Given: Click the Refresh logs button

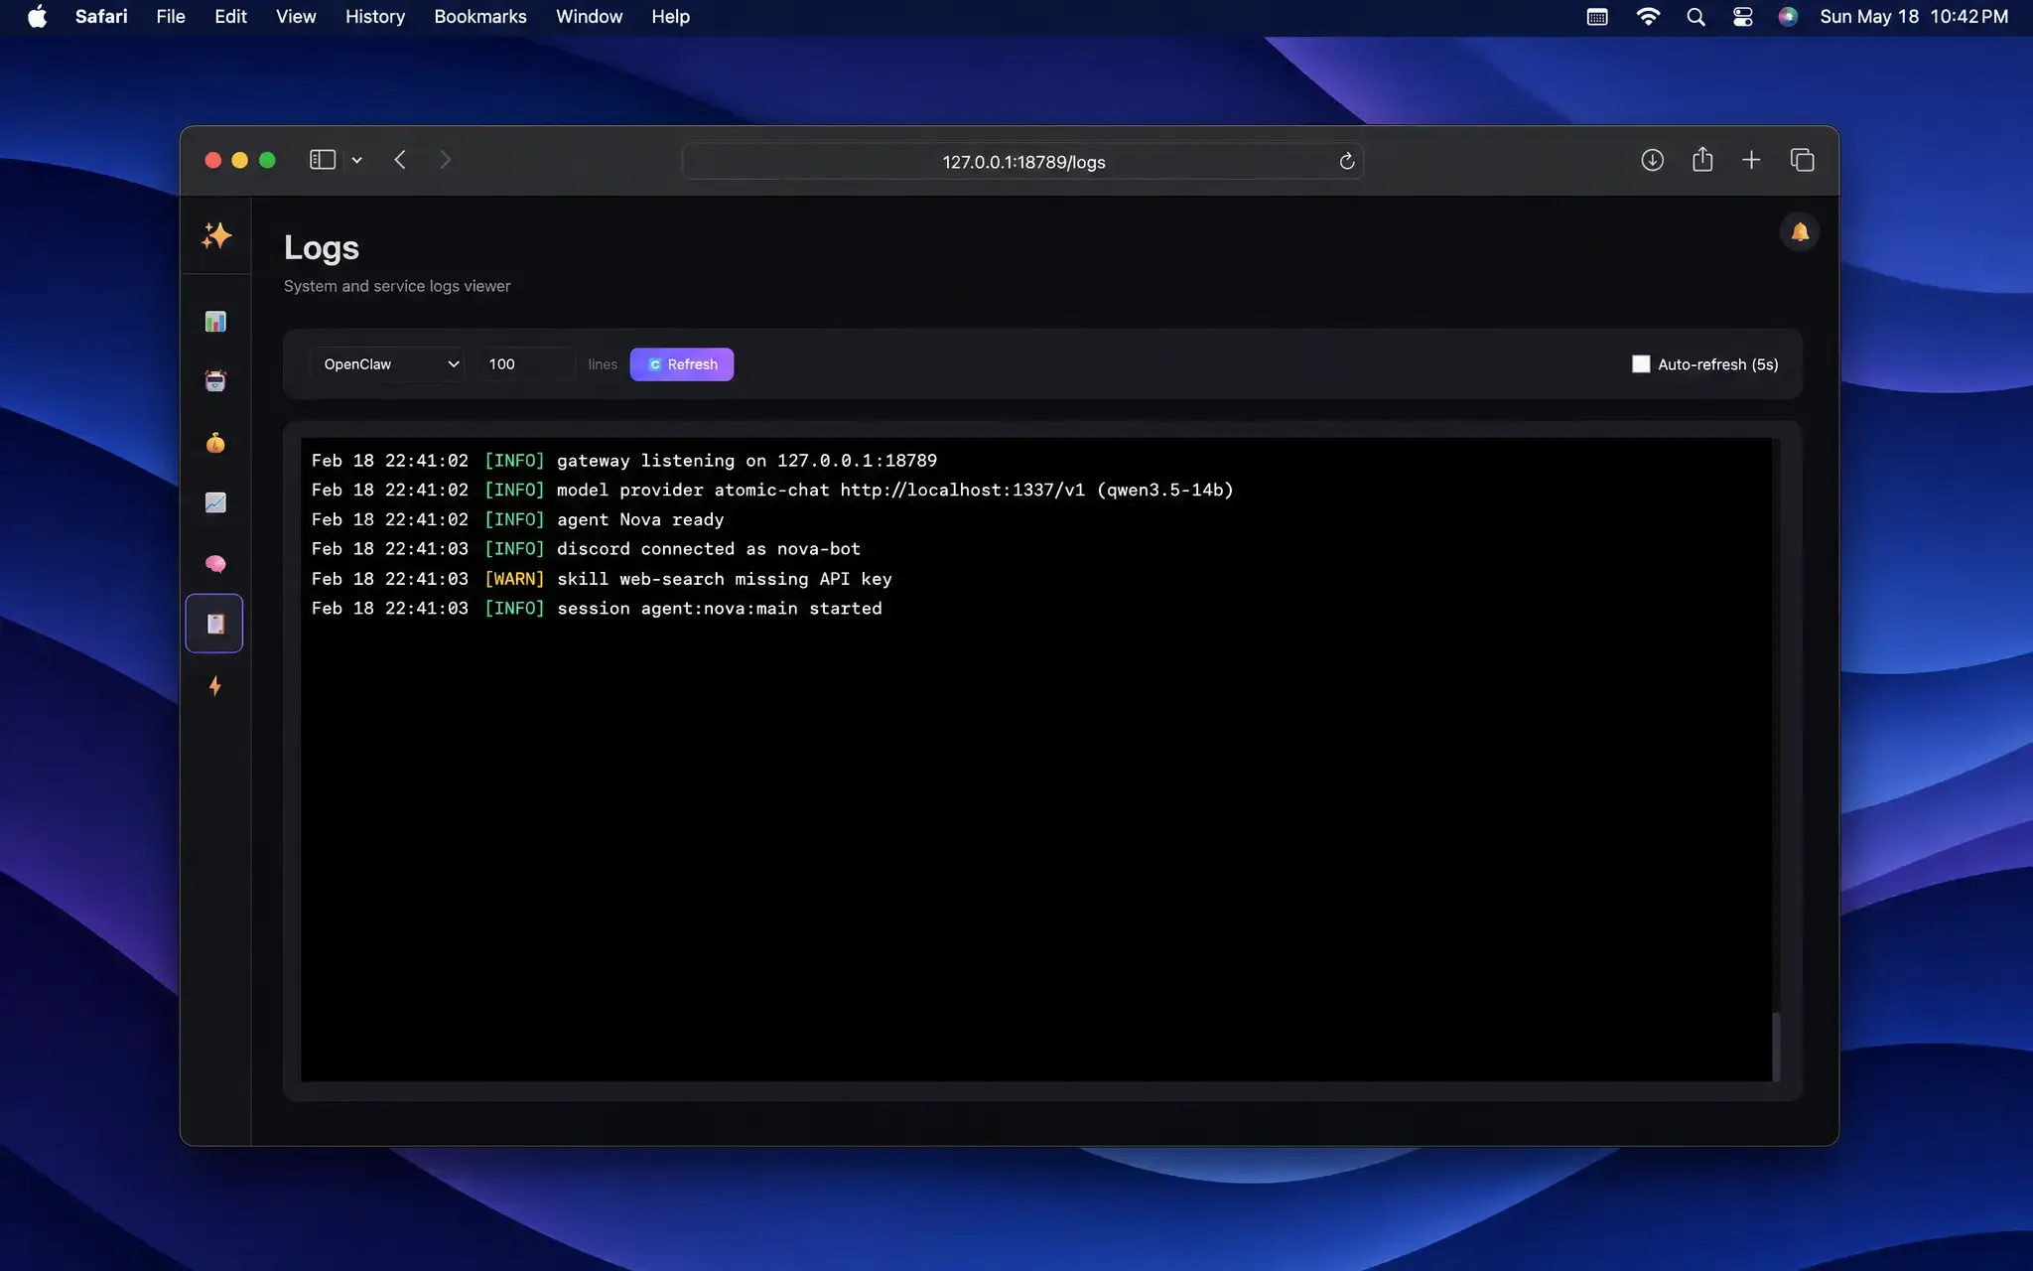Looking at the screenshot, I should pos(682,364).
